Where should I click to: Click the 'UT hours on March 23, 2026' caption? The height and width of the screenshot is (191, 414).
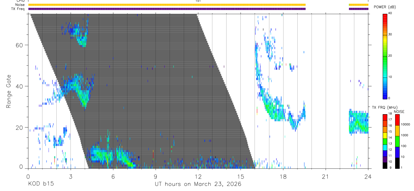[x=198, y=184]
